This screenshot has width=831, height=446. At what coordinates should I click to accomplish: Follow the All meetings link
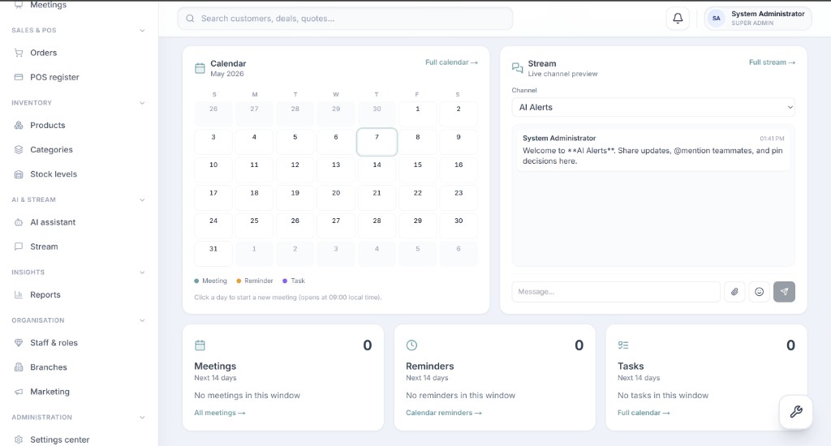[219, 414]
